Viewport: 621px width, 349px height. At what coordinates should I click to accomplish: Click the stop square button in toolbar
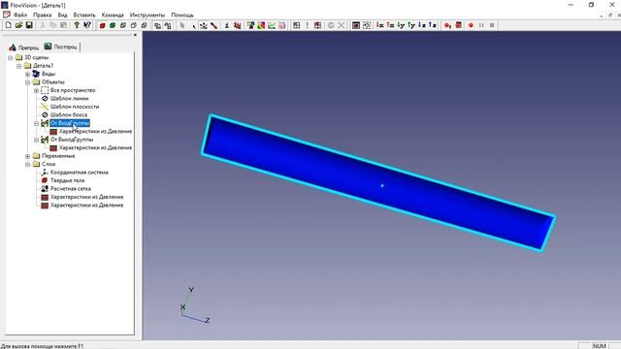click(x=492, y=25)
